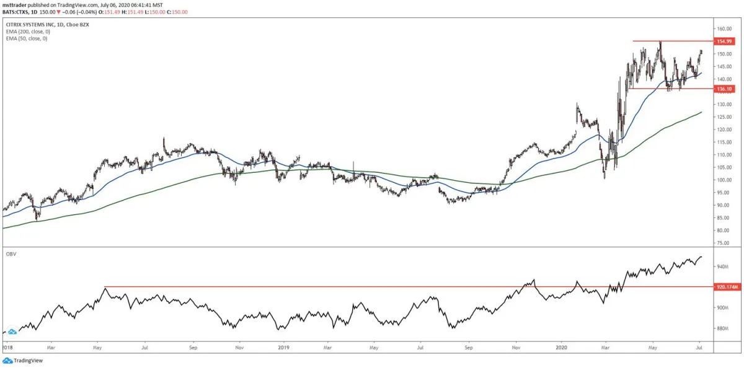The image size is (744, 368).
Task: Click the 140.00 price axis label
Action: 725,79
